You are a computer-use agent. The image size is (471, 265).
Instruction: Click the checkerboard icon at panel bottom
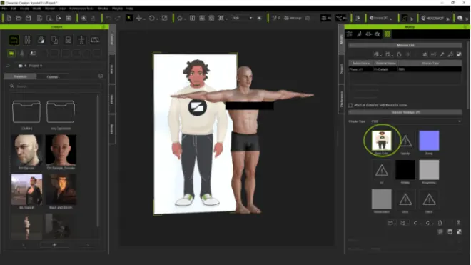(459, 231)
